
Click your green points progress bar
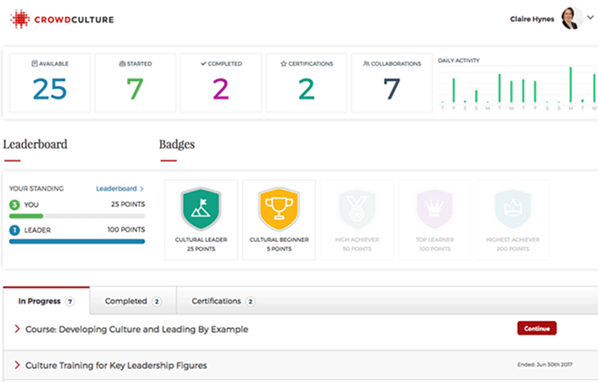point(26,216)
